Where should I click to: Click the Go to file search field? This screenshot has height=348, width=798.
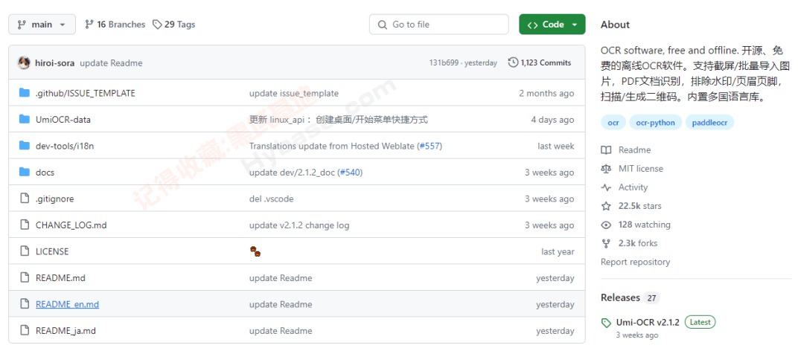point(438,25)
